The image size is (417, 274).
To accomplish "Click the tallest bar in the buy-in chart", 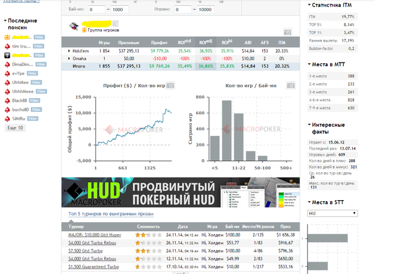I will (x=226, y=130).
